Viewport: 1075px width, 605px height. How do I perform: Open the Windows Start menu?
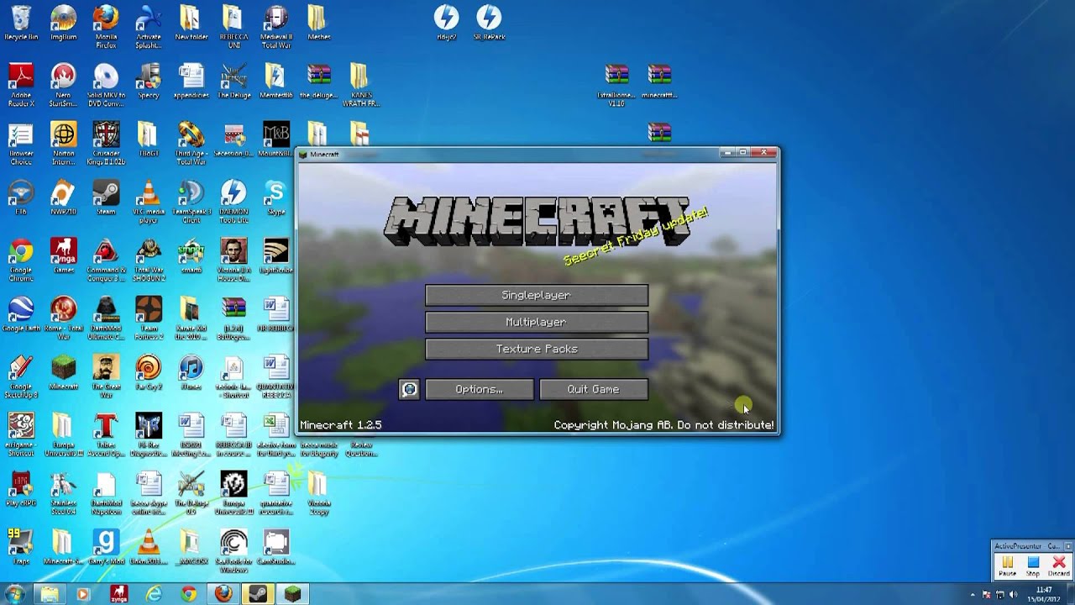(15, 594)
